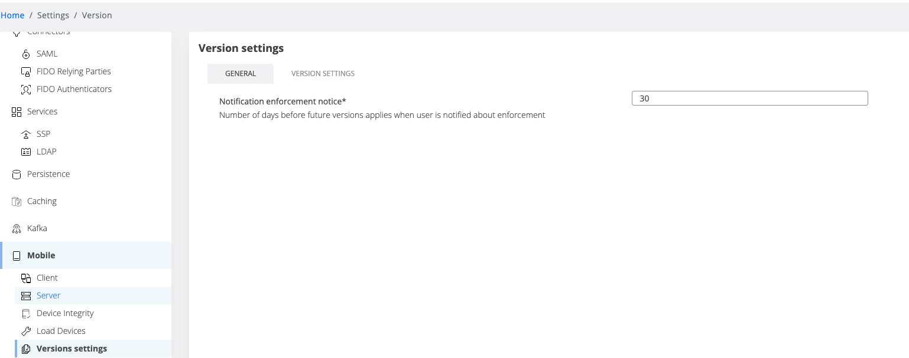909x358 pixels.
Task: Click the SAML sidebar icon
Action: [x=26, y=54]
